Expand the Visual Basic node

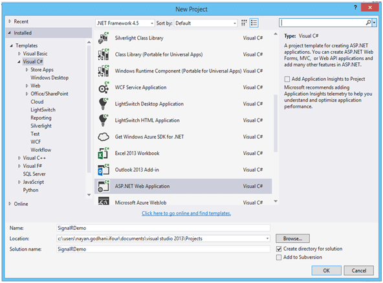coord(19,54)
